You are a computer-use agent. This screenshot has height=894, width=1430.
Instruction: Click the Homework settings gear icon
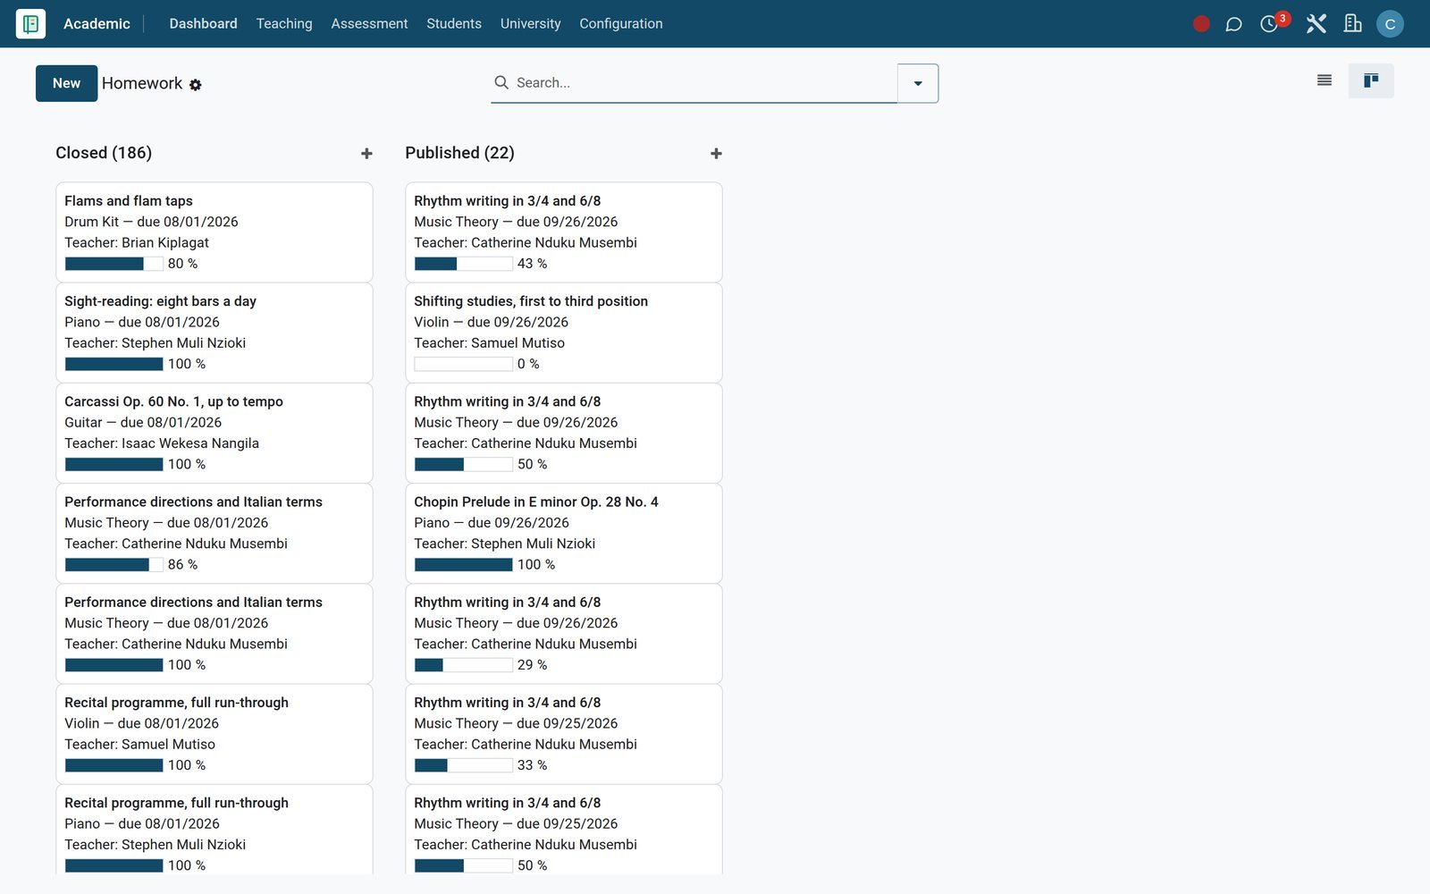pos(196,85)
